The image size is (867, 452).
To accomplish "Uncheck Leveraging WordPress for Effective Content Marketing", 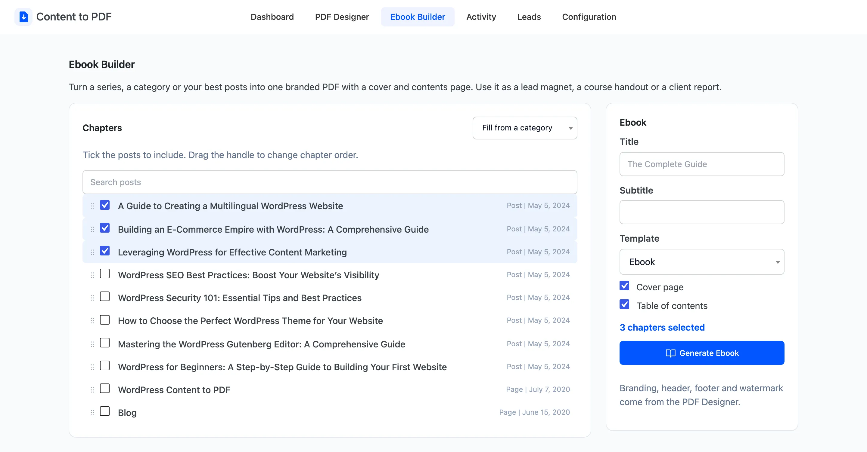I will click(x=105, y=251).
